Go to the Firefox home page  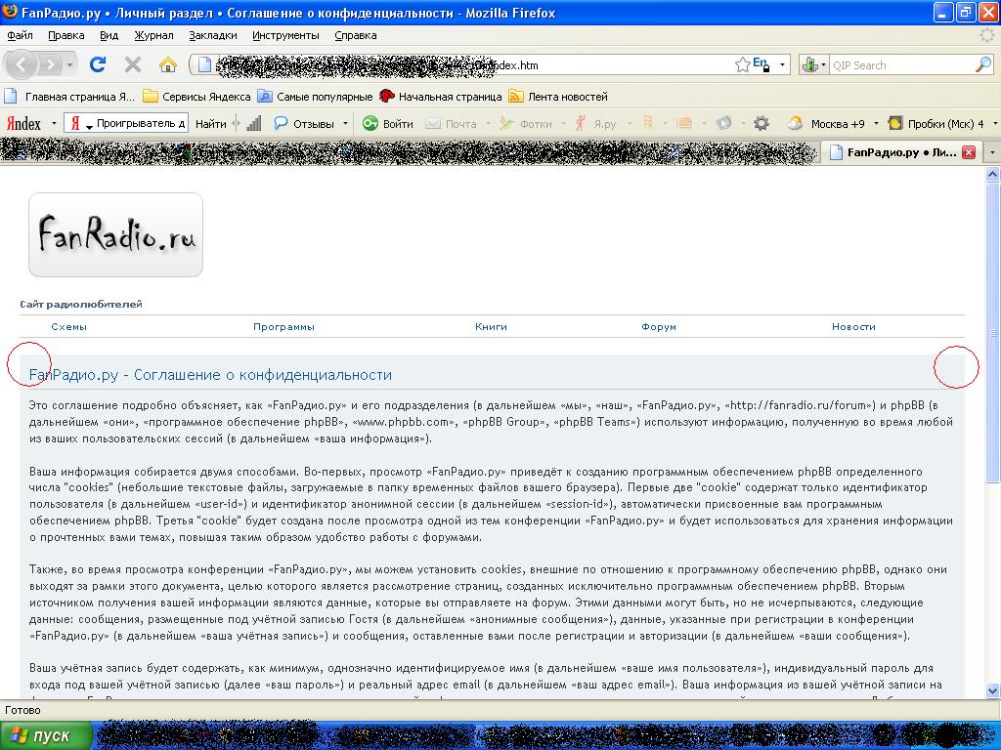click(167, 65)
